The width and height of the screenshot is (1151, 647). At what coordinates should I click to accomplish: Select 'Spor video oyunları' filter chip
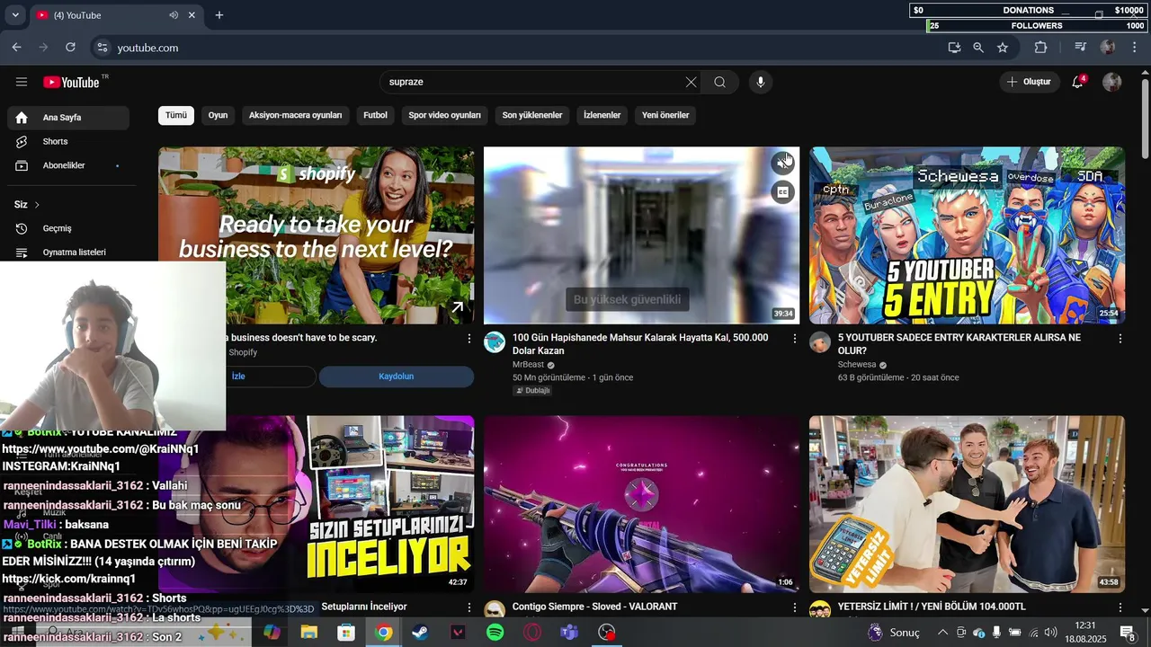pos(444,115)
